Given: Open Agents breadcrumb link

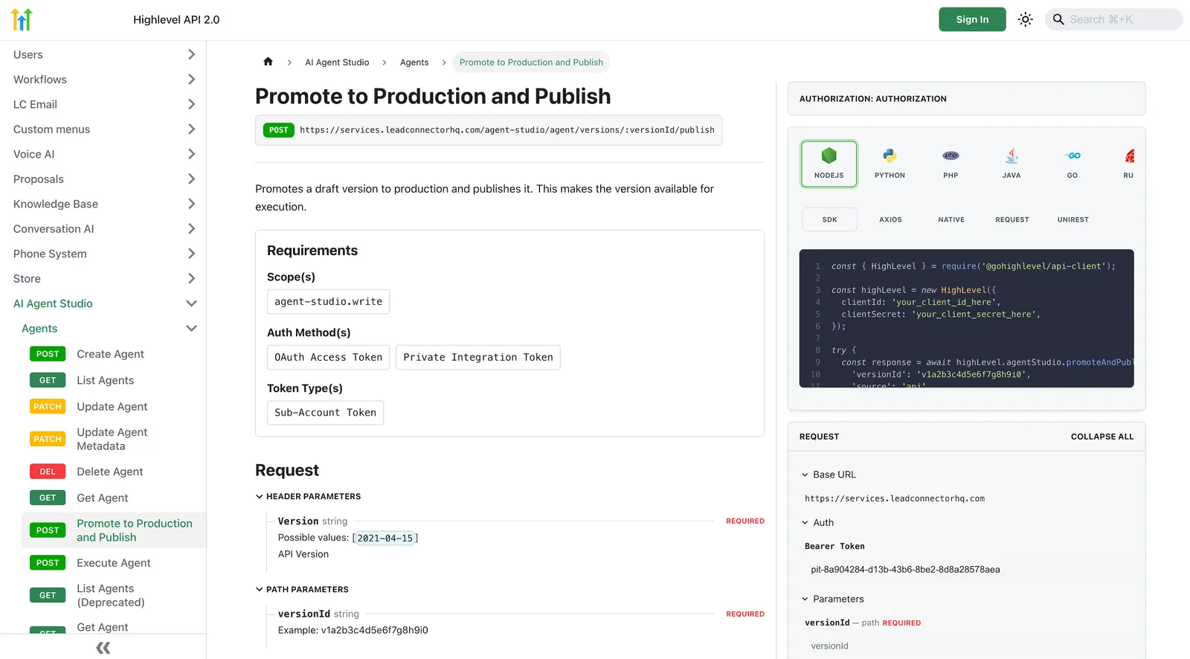Looking at the screenshot, I should [414, 62].
